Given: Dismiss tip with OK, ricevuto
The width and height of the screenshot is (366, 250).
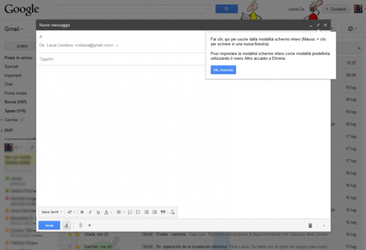Looking at the screenshot, I should click(223, 70).
